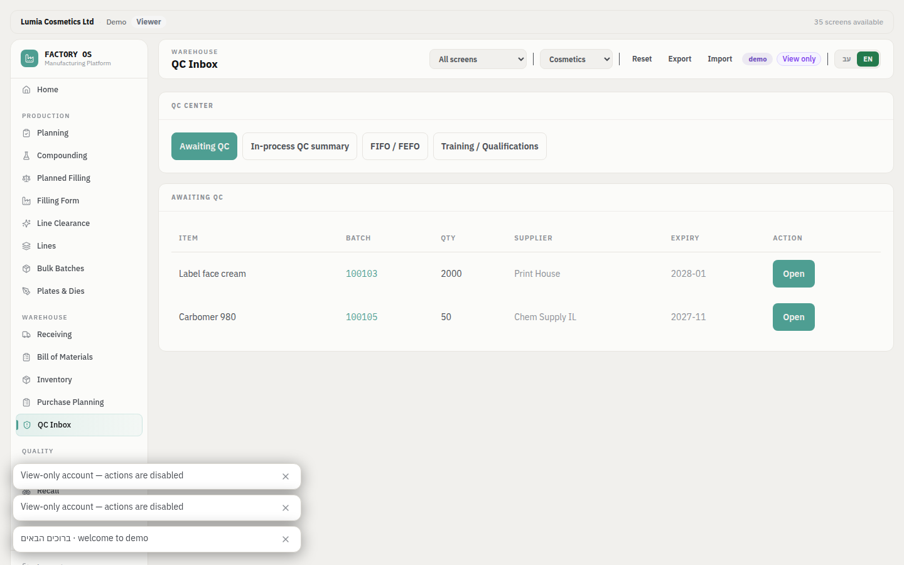
Task: Click the Print House supplier cell
Action: click(537, 274)
